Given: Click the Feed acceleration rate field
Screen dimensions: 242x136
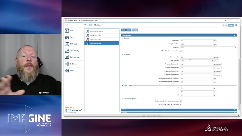Looking at the screenshot, I should [x=197, y=64].
